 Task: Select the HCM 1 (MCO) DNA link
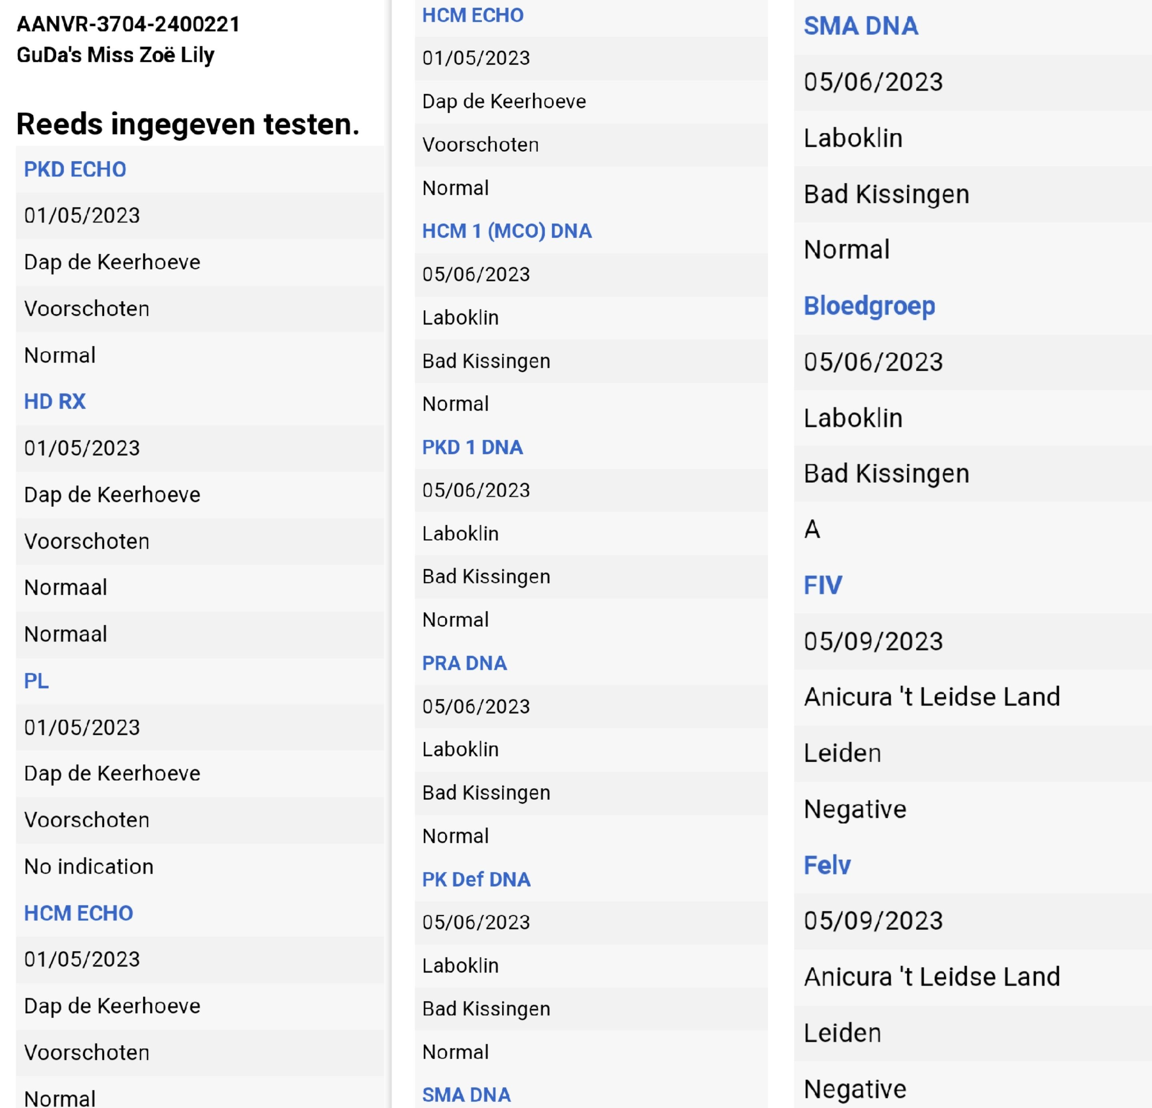coord(507,231)
